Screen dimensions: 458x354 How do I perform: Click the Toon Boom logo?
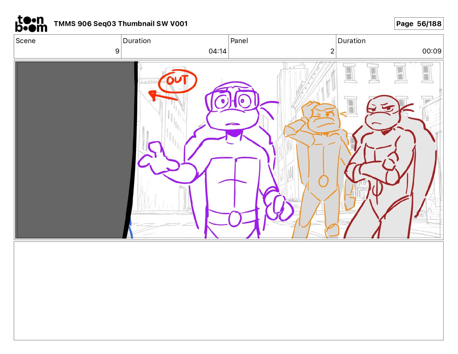click(x=31, y=24)
